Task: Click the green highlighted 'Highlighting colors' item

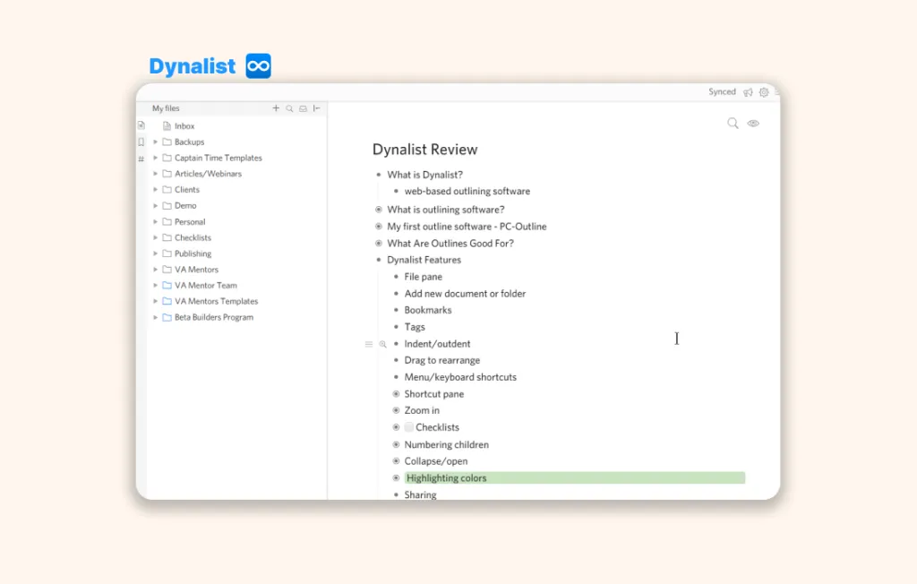Action: click(446, 478)
